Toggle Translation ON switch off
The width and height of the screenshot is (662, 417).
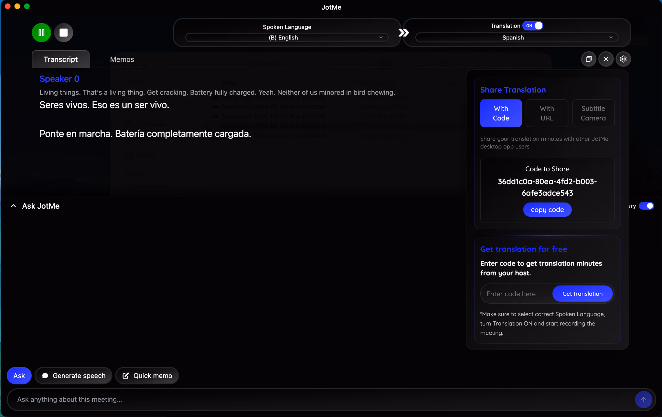coord(533,26)
